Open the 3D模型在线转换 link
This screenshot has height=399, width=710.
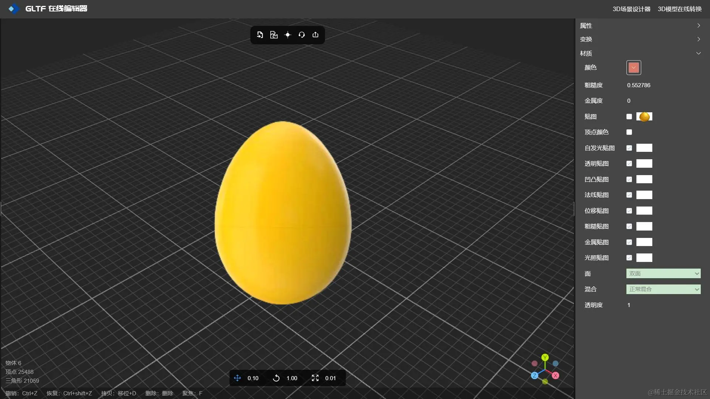680,9
